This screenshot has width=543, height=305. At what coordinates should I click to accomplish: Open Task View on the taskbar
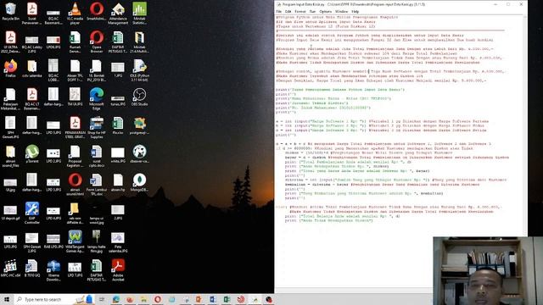click(102, 299)
